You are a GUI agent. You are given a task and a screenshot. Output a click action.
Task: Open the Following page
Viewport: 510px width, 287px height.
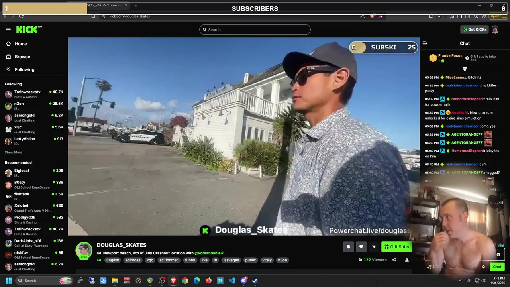(x=20, y=69)
